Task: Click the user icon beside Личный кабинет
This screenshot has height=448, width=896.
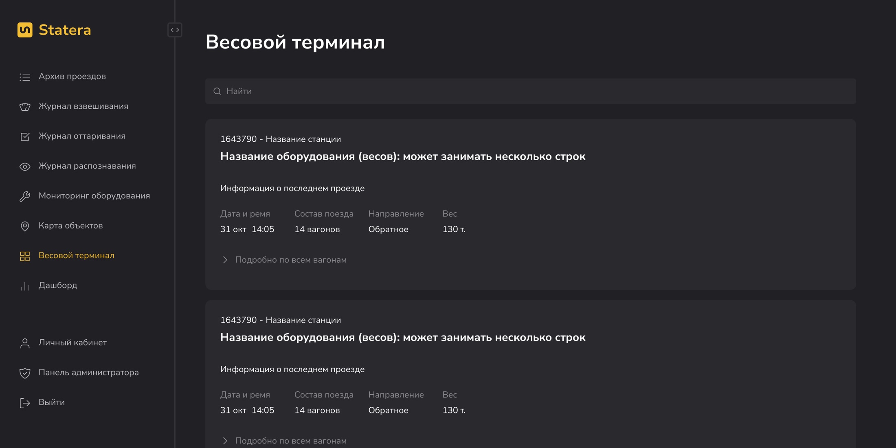Action: click(x=25, y=343)
